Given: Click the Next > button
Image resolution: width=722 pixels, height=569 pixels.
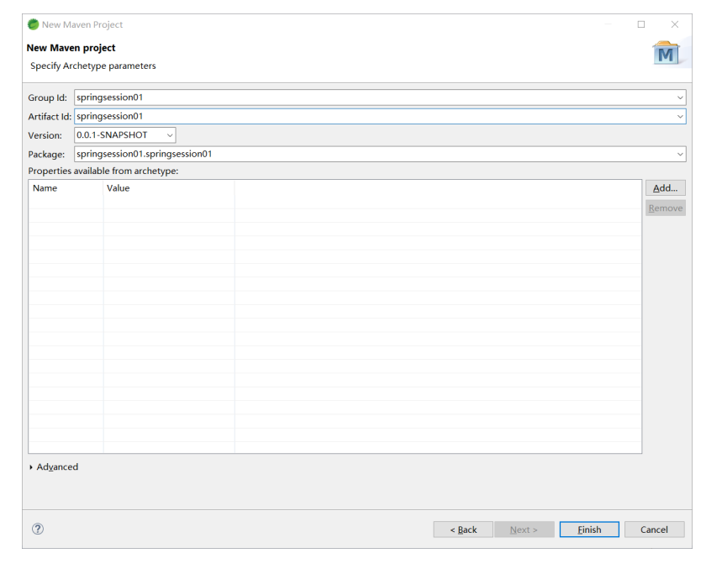Looking at the screenshot, I should pos(524,529).
